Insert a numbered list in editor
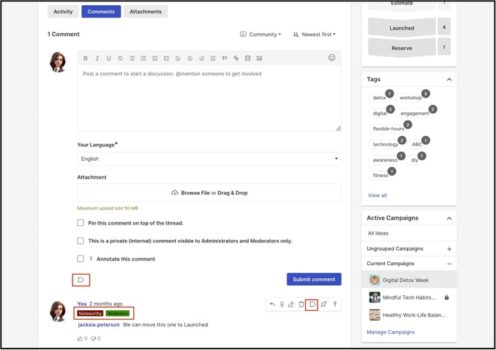Screen dimensions: 496x350 [144, 58]
